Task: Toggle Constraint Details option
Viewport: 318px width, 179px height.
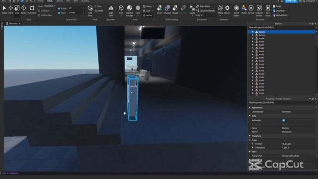Action: tap(205, 11)
